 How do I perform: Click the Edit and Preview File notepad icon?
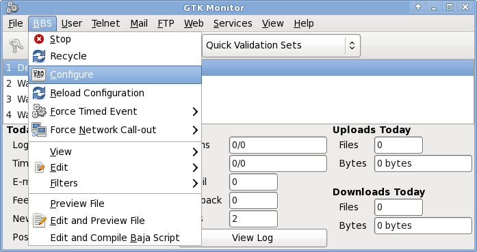coord(40,221)
